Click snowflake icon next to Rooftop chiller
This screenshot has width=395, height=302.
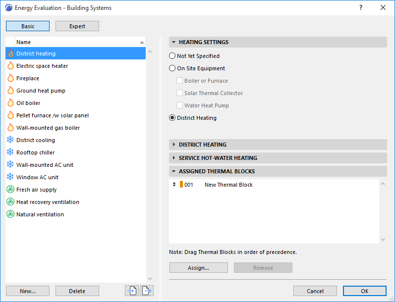click(10, 152)
